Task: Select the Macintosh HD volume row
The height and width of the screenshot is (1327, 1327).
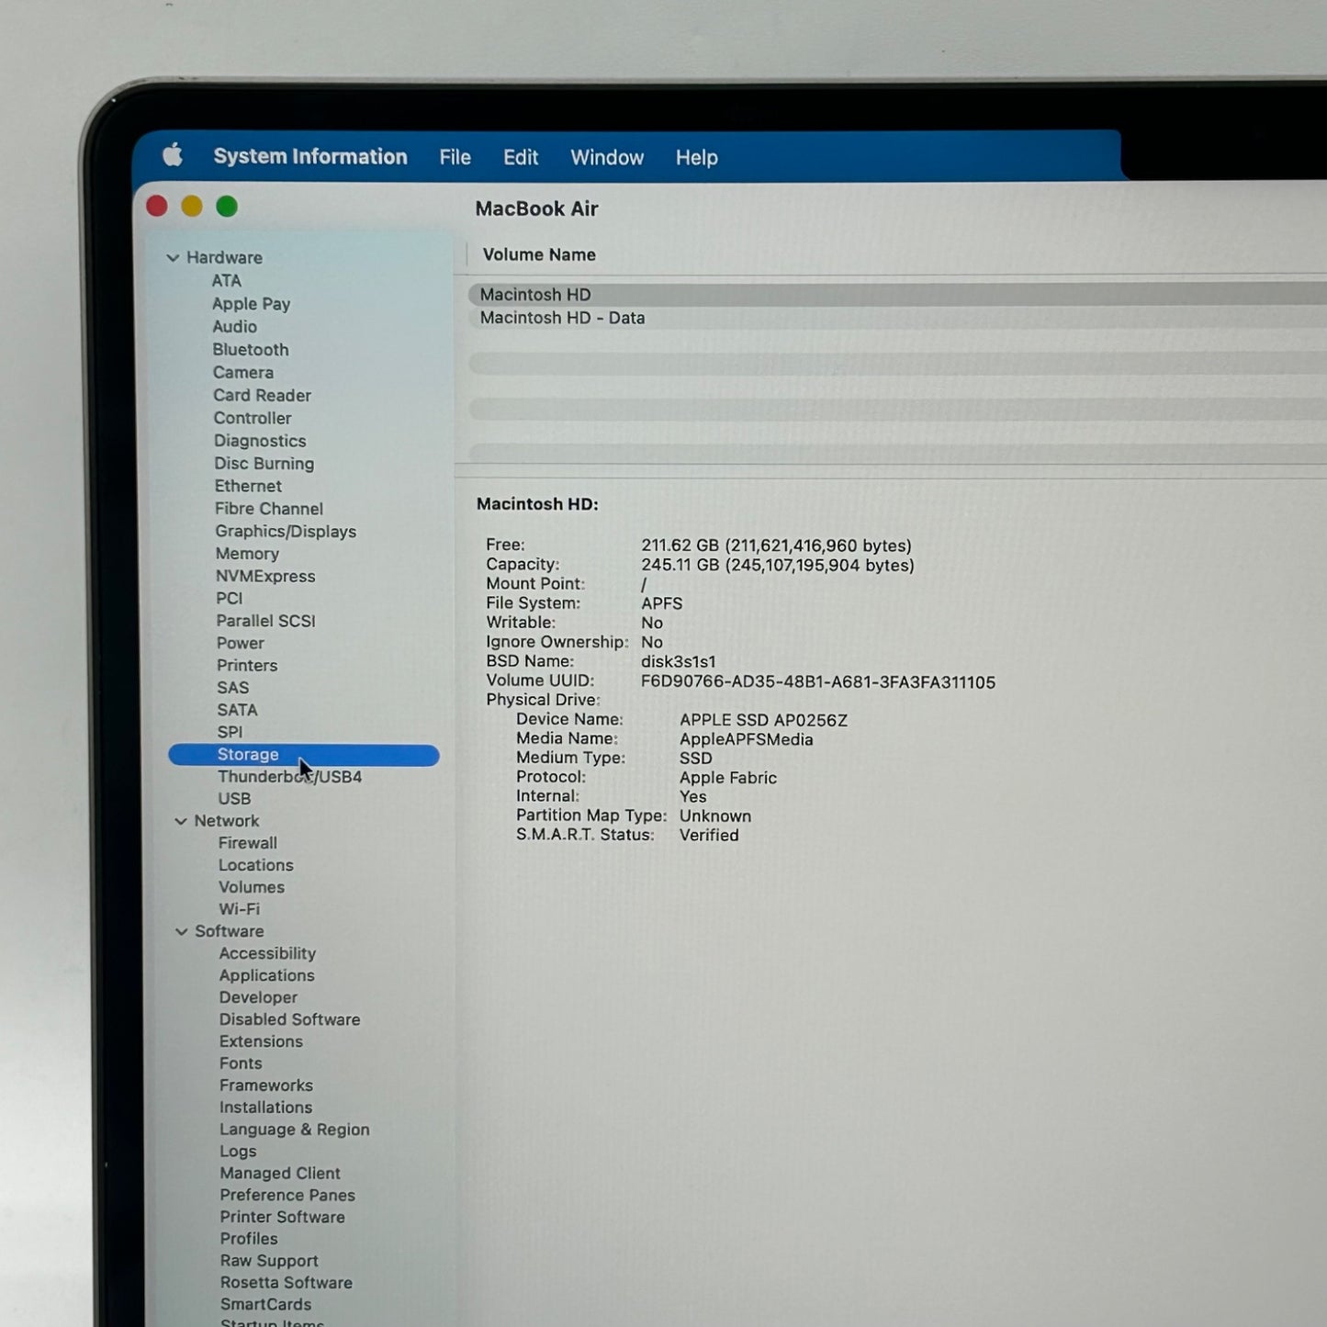Action: (535, 295)
